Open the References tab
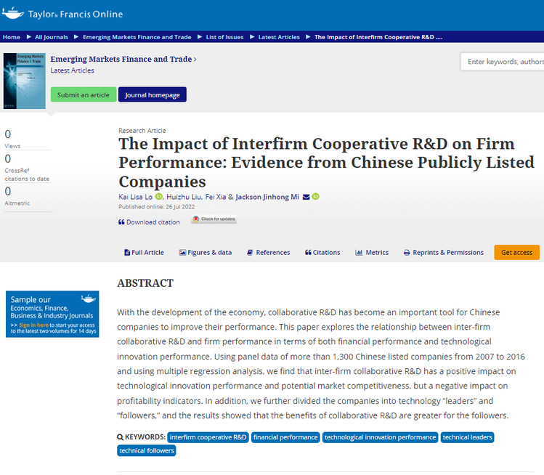The height and width of the screenshot is (475, 544). click(x=268, y=253)
